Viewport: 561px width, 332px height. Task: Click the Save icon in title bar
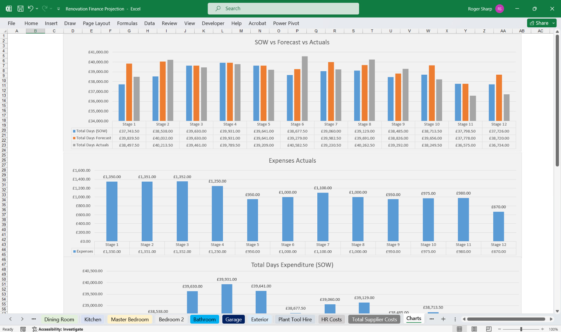pos(20,8)
